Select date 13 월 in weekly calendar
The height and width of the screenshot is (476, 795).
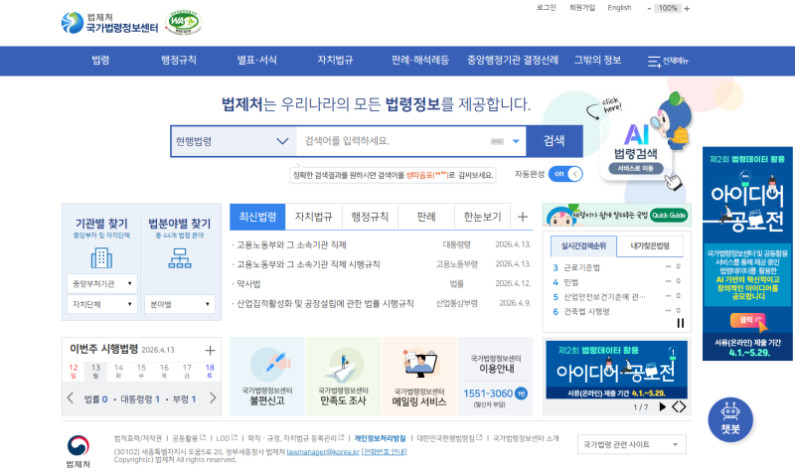95,371
